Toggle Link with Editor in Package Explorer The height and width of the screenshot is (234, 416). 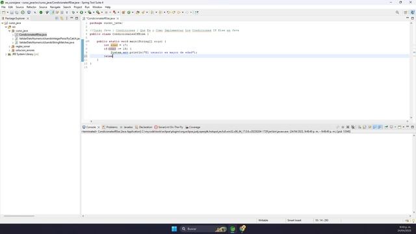point(62,18)
